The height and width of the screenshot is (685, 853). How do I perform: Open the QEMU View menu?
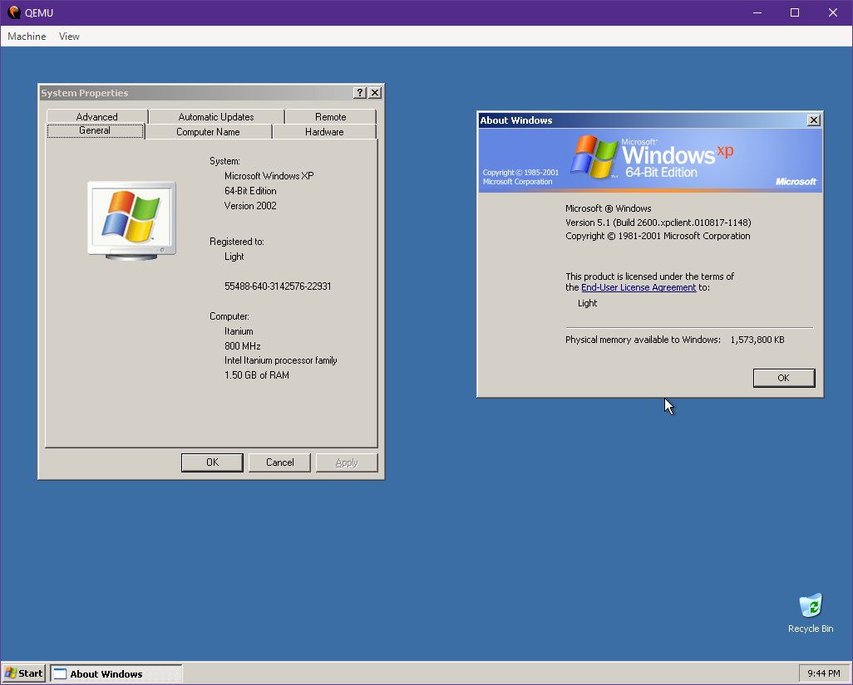click(x=69, y=37)
